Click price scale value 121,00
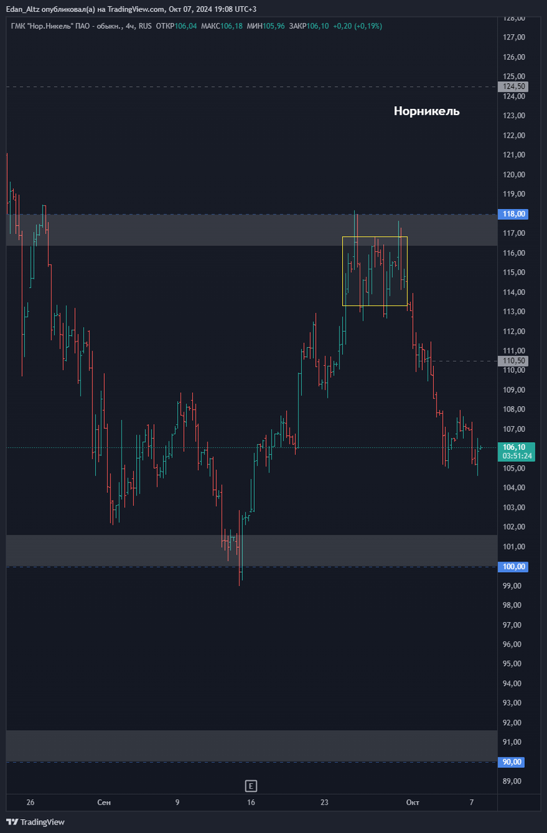Screen dimensions: 547x833 (x=514, y=155)
